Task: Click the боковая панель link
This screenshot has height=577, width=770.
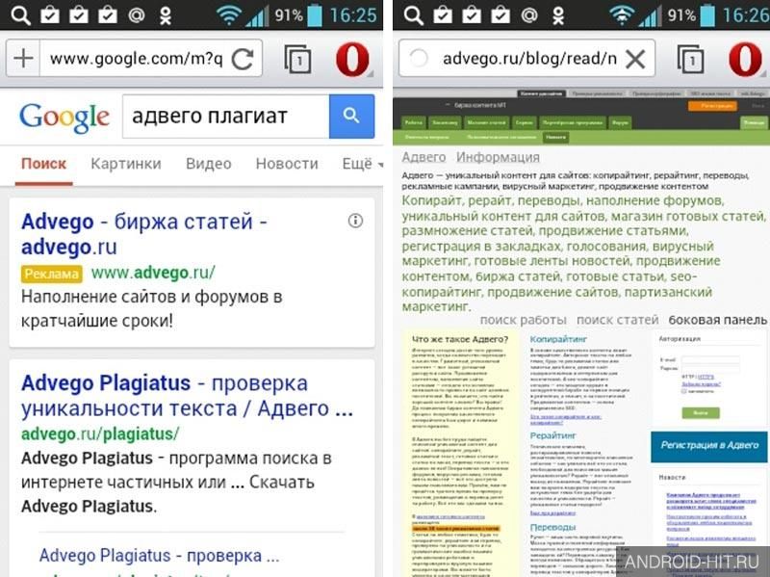Action: click(x=717, y=320)
